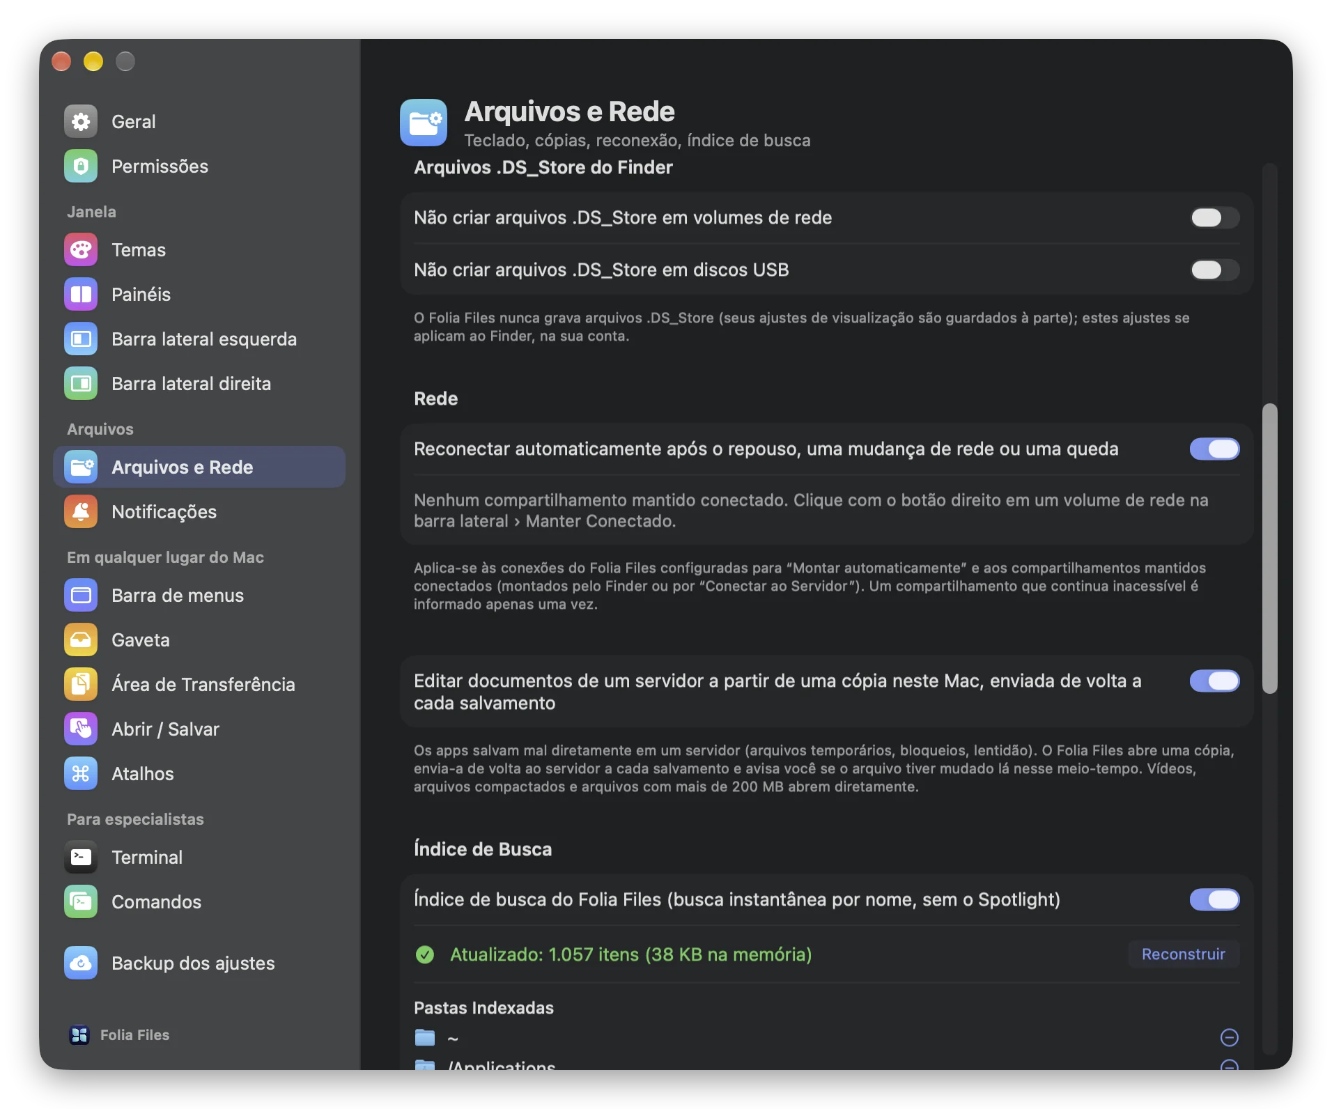Open the Geral settings section
Screen dimensions: 1332x1109
[x=199, y=122]
